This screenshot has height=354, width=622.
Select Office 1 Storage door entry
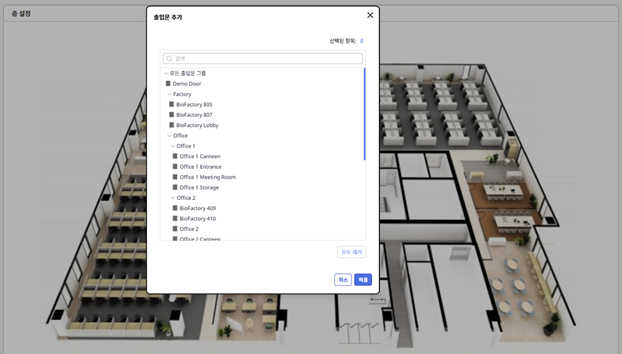click(199, 188)
